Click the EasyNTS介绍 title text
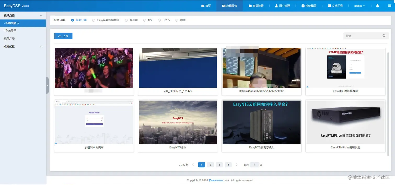 tap(178, 147)
